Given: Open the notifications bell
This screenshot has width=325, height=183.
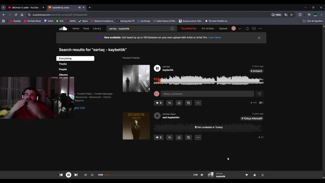Looking at the screenshot, I should pyautogui.click(x=247, y=28).
